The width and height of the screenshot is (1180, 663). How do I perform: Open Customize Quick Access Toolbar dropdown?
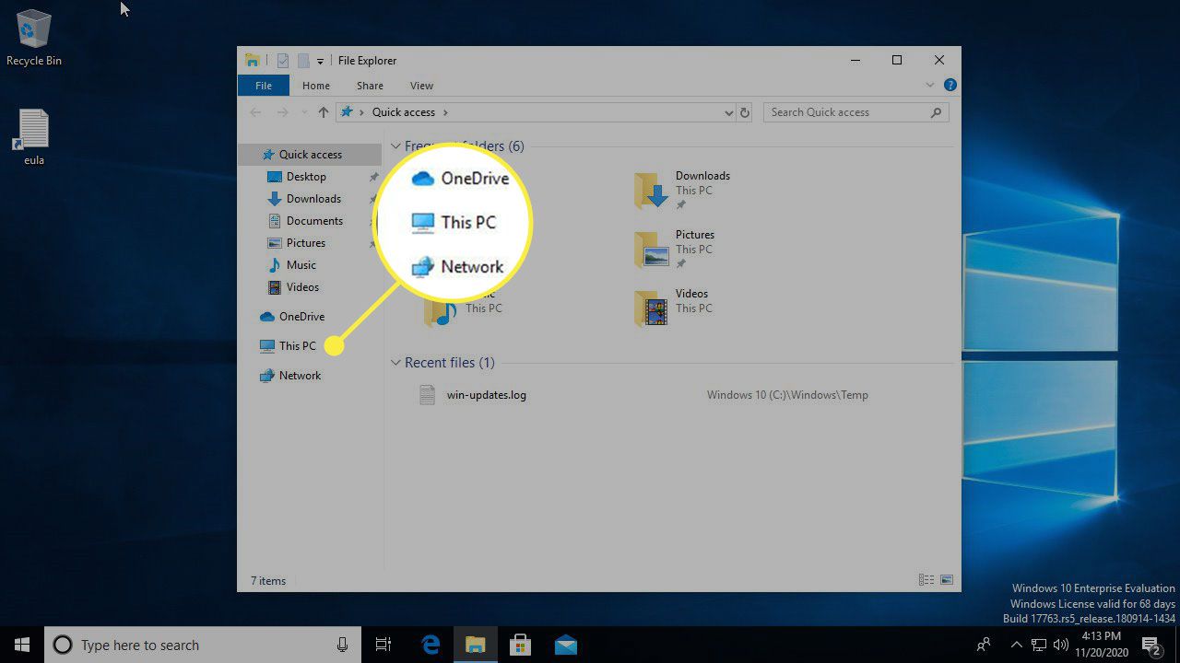coord(320,61)
